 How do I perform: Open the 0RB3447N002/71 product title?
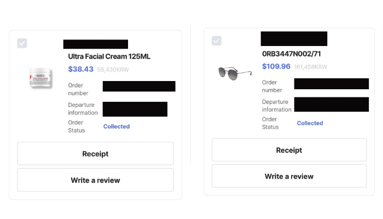coord(292,54)
